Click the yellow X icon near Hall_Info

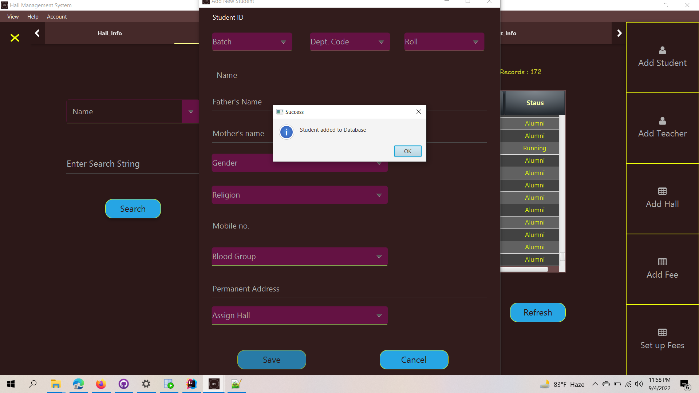(15, 38)
